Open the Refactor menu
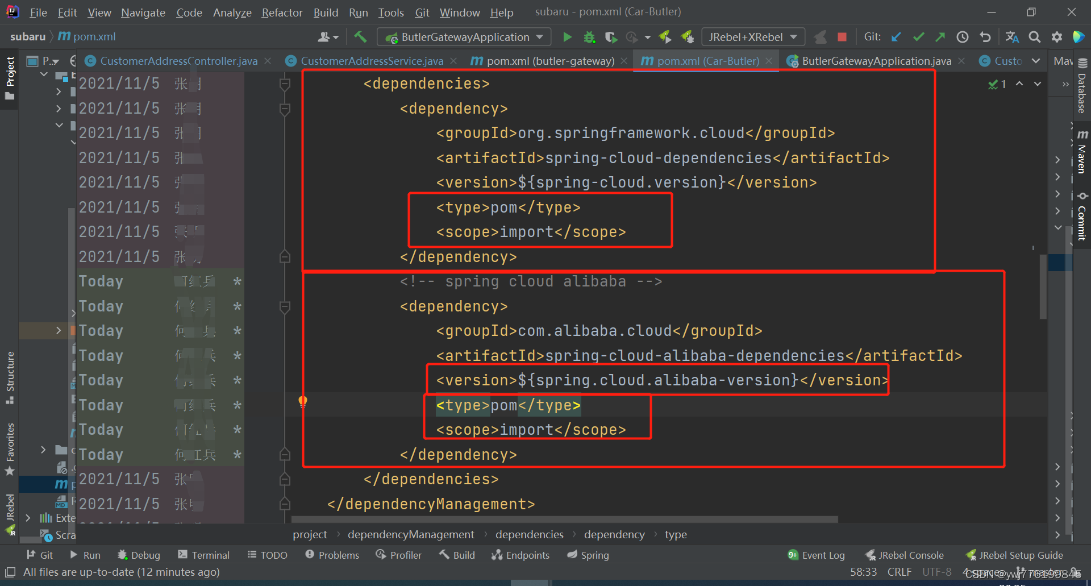 (x=282, y=12)
